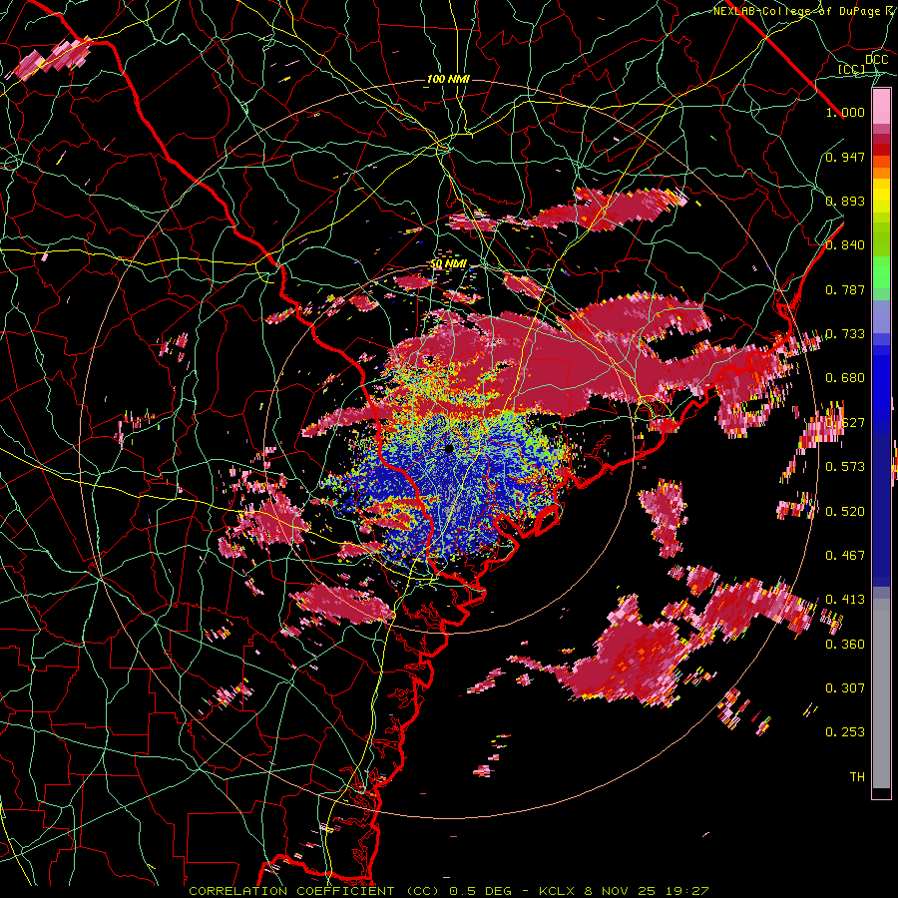
Task: Click the Correlation Coefficient KCLX caption
Action: [x=448, y=891]
